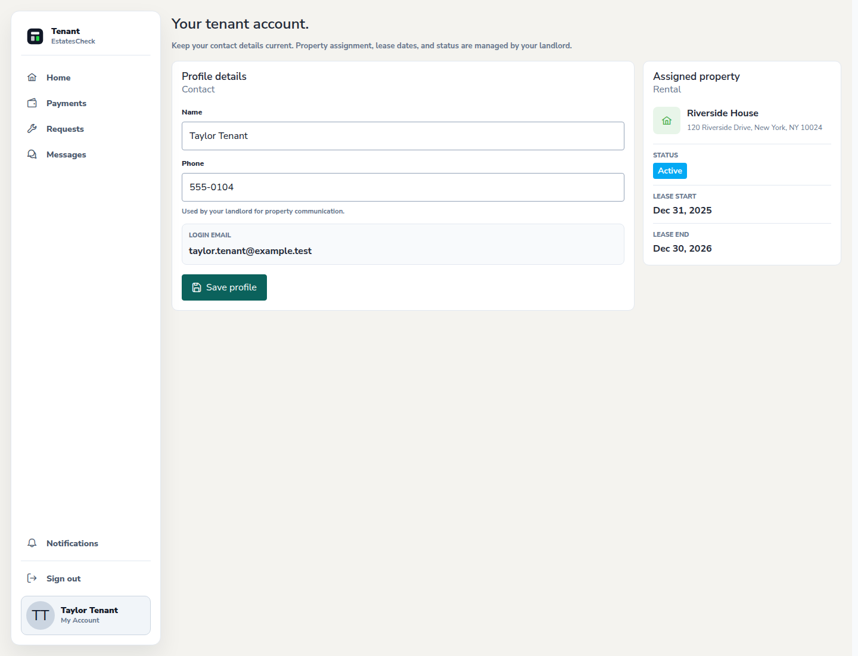858x656 pixels.
Task: Click the Profile details heading
Action: click(x=214, y=76)
